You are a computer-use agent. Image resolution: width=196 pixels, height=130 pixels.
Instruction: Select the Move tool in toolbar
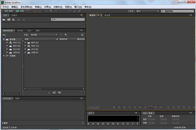(46, 11)
